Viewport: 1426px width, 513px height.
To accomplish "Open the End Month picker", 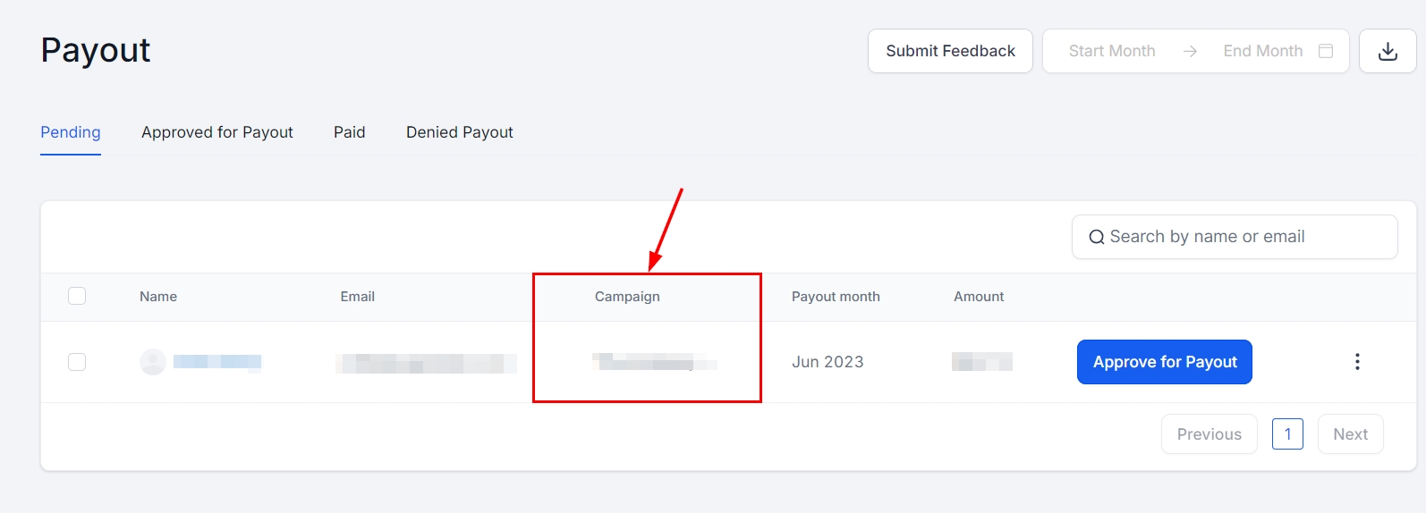I will pyautogui.click(x=1262, y=51).
